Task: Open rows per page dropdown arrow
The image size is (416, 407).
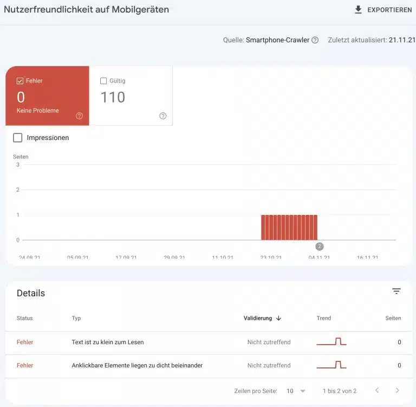Action: click(303, 391)
